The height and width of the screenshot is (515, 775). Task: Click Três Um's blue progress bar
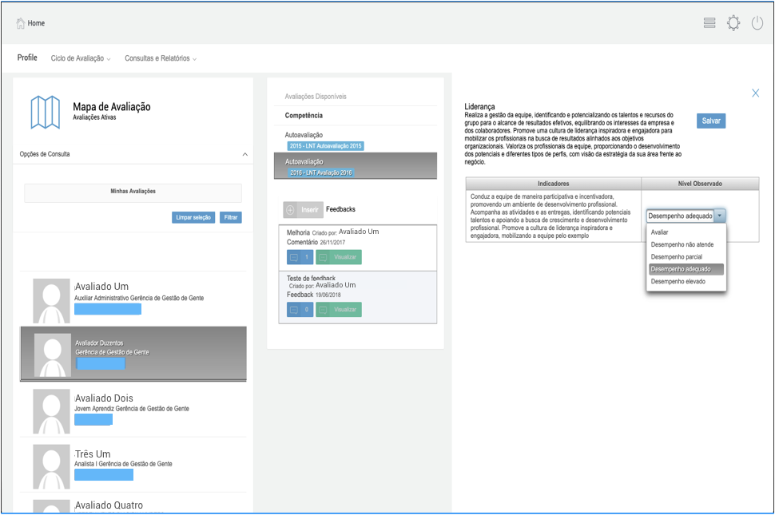pyautogui.click(x=104, y=475)
